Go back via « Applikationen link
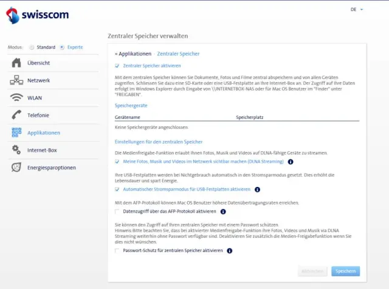Screen dimensions: 389x289 click(x=133, y=54)
